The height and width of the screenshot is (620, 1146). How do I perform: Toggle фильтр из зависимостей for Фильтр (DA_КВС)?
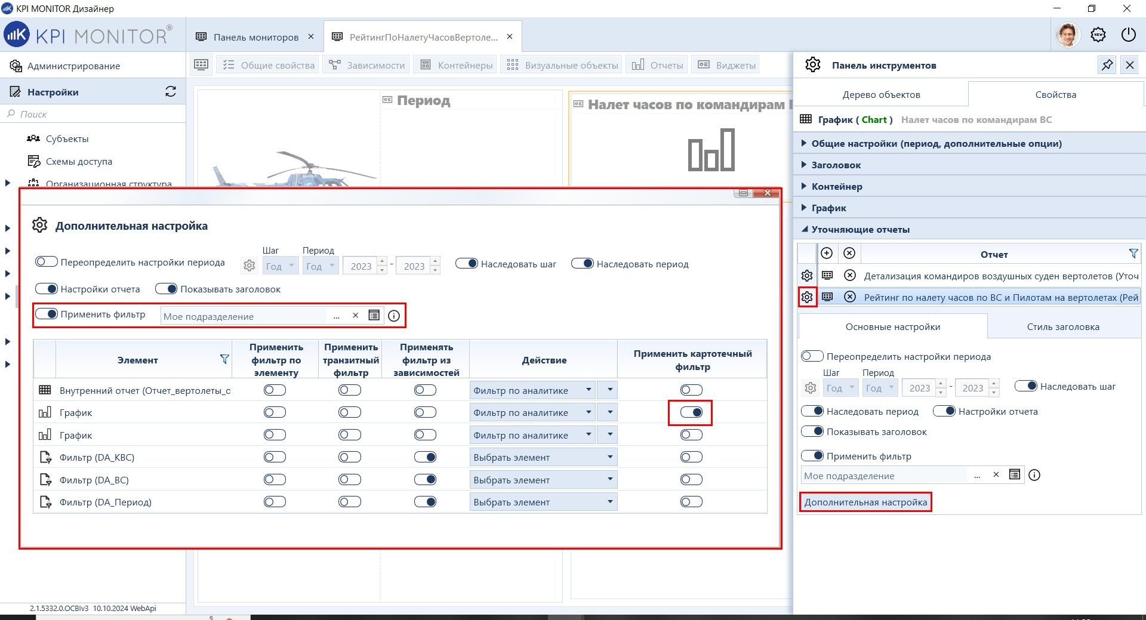[x=425, y=457]
